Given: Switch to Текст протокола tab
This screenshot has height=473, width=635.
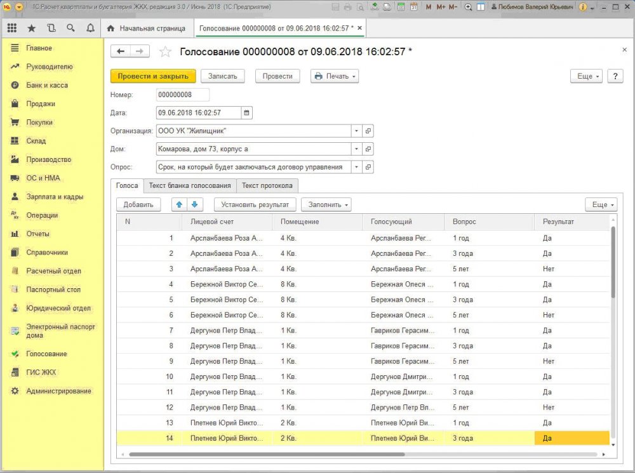Looking at the screenshot, I should pyautogui.click(x=267, y=185).
